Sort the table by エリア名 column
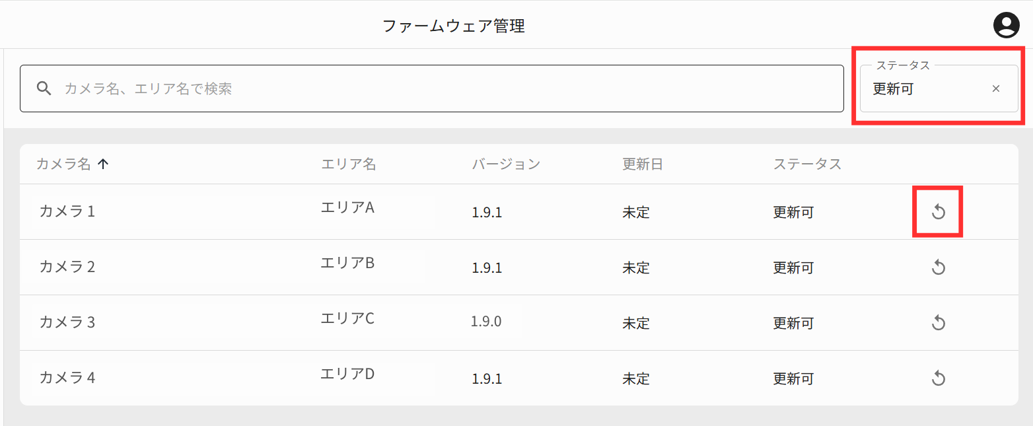 [x=348, y=164]
